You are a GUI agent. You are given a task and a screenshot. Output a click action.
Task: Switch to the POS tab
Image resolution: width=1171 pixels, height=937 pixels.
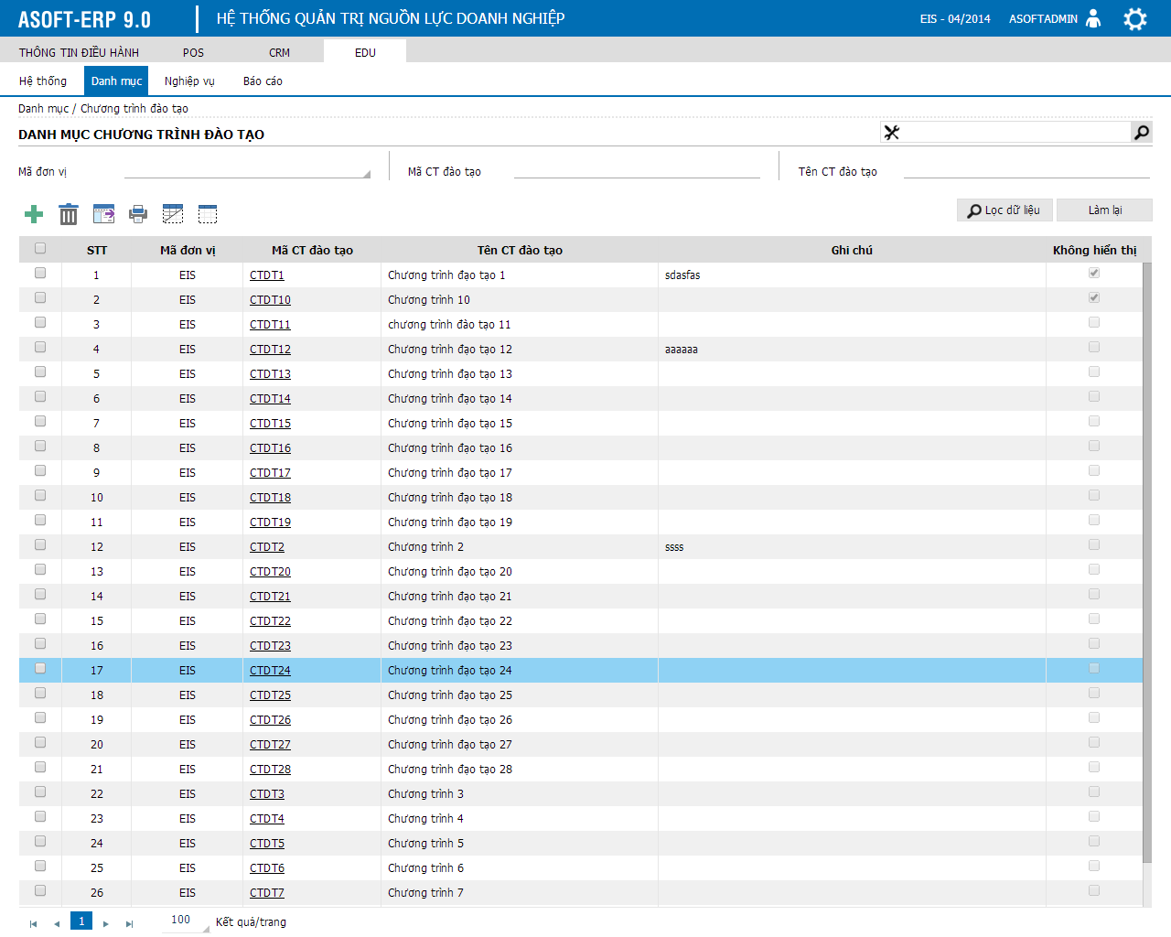pyautogui.click(x=193, y=52)
